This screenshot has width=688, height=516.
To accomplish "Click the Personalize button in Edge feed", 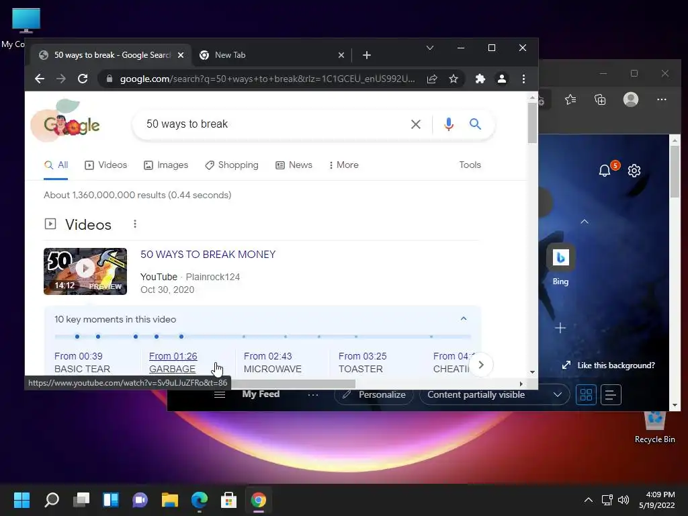I will click(374, 394).
